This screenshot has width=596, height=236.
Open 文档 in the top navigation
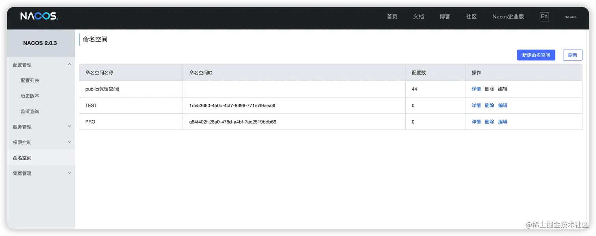click(x=418, y=17)
